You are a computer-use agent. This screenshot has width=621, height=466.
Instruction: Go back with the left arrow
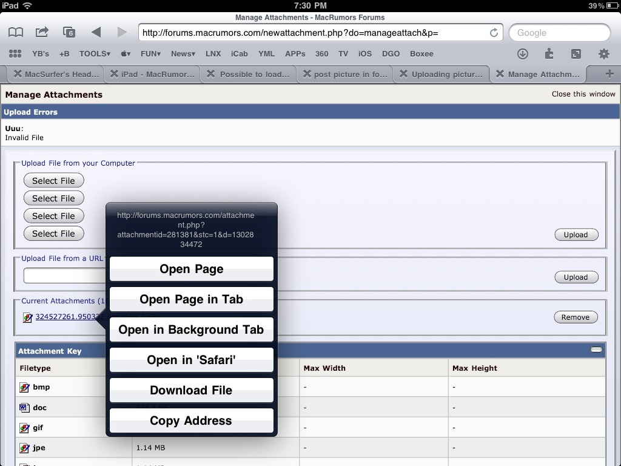tap(96, 32)
